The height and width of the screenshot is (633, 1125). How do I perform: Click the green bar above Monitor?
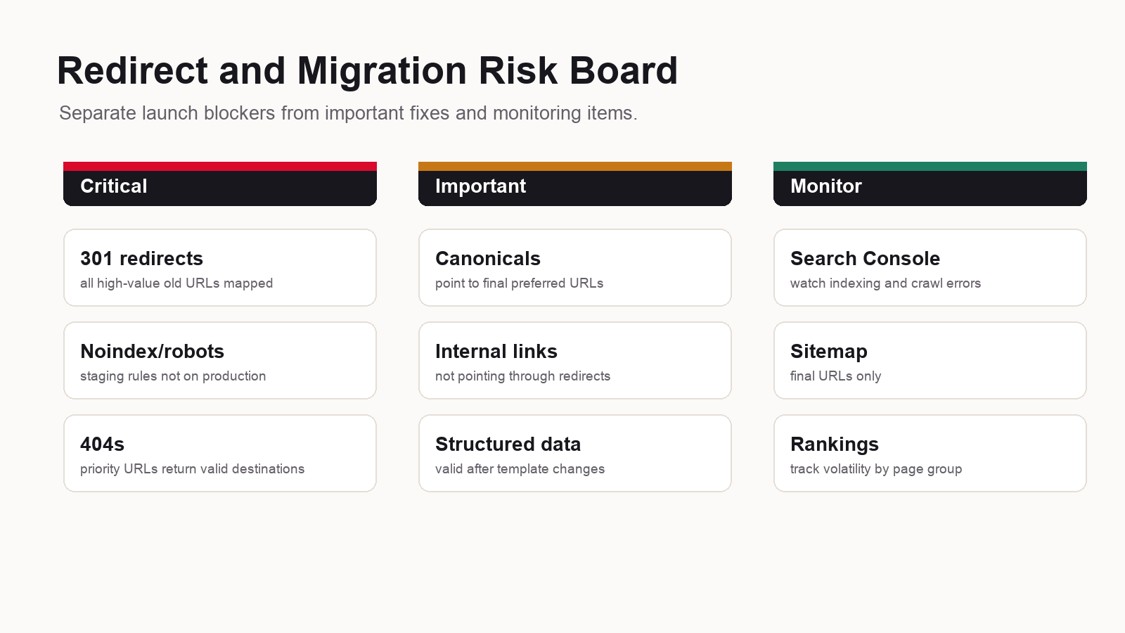click(930, 167)
